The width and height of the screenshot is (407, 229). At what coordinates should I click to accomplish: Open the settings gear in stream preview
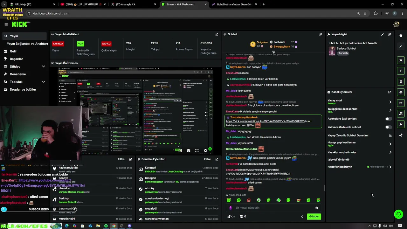pyautogui.click(x=205, y=150)
